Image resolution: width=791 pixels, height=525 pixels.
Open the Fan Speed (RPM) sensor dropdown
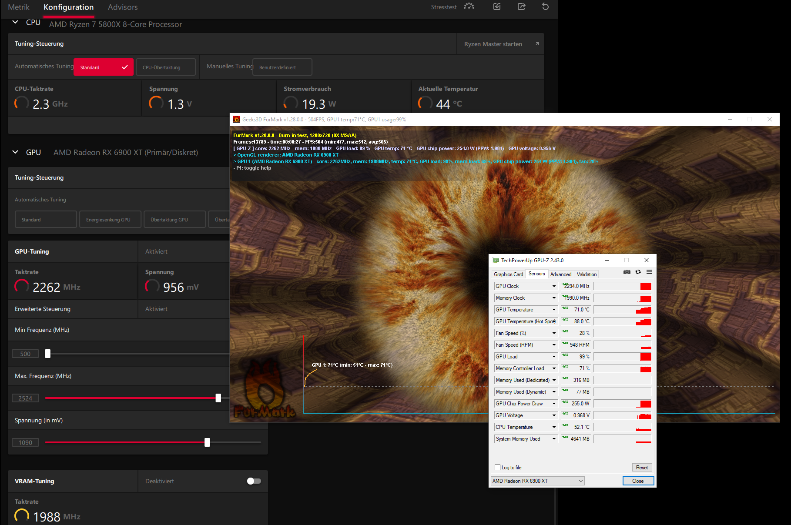coord(554,345)
